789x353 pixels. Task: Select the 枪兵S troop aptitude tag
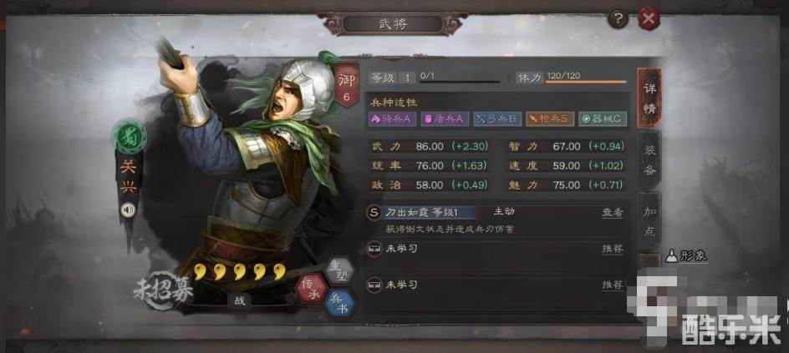[x=550, y=119]
